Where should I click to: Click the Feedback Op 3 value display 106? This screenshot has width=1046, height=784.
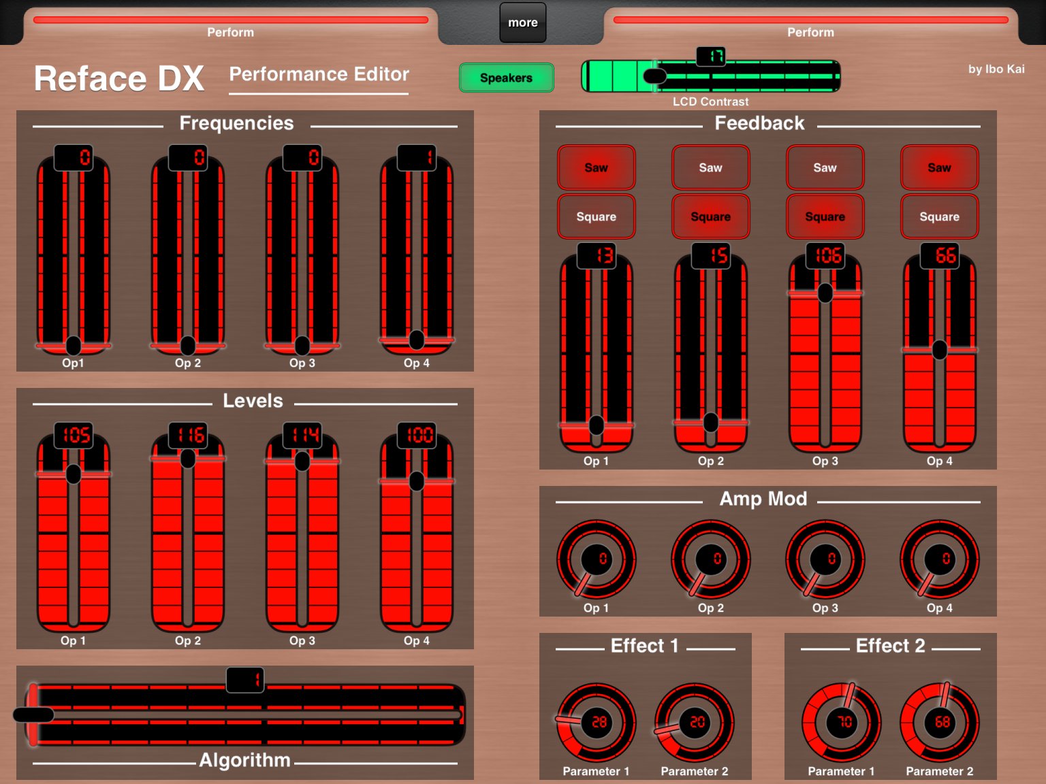825,255
